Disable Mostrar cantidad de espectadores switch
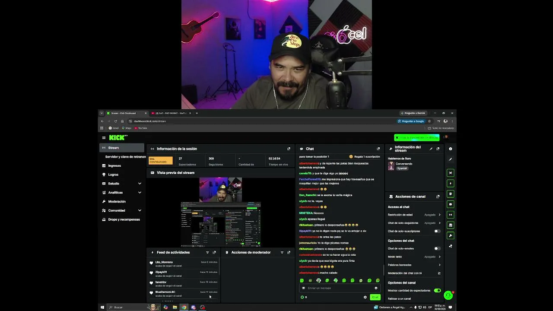 (437, 291)
